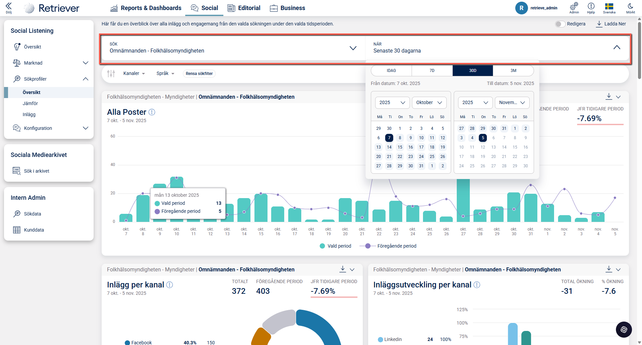642x345 pixels.
Task: Select the 7D time range tab
Action: 432,71
